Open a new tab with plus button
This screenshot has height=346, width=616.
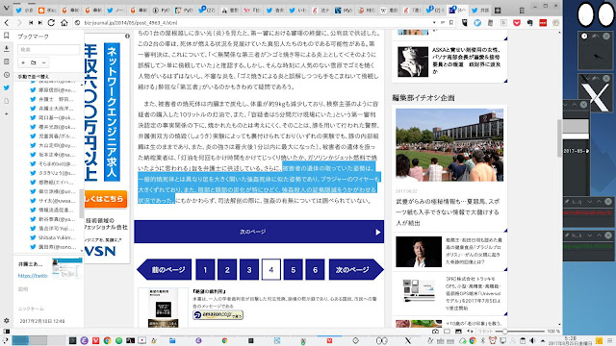point(498,11)
